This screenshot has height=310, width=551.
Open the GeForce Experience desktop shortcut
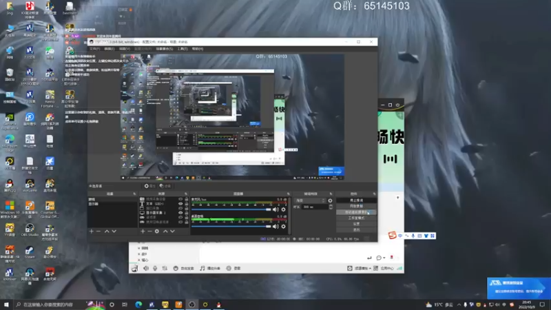(x=10, y=121)
